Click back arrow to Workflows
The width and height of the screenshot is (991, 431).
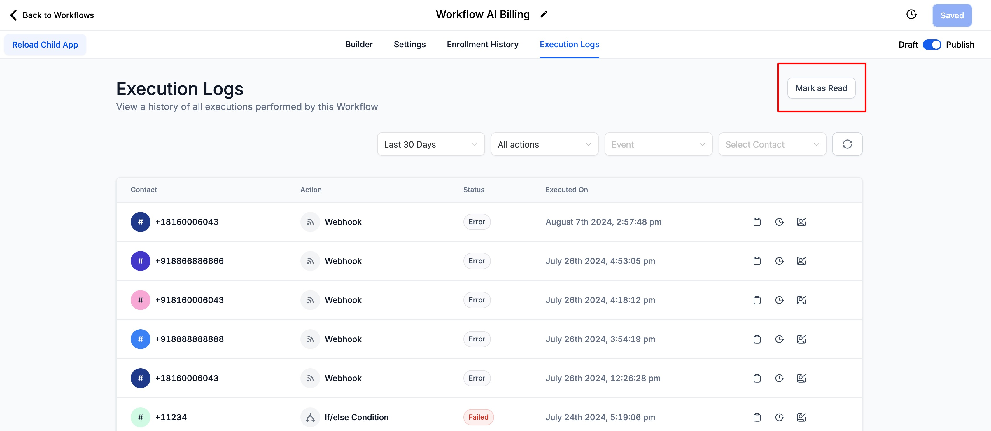click(14, 15)
